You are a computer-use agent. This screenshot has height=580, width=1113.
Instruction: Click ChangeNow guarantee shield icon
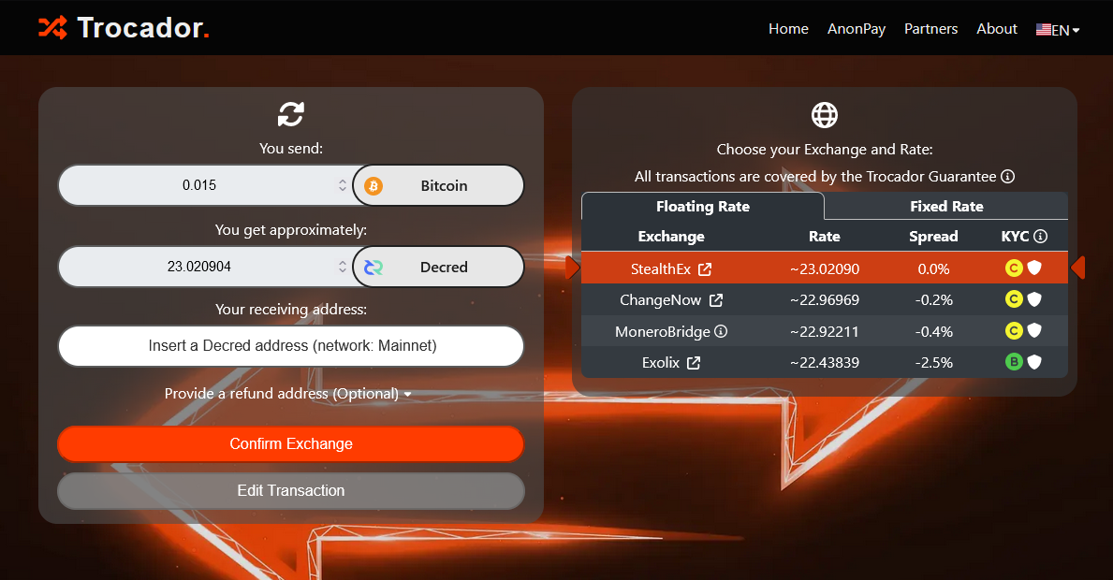1035,299
